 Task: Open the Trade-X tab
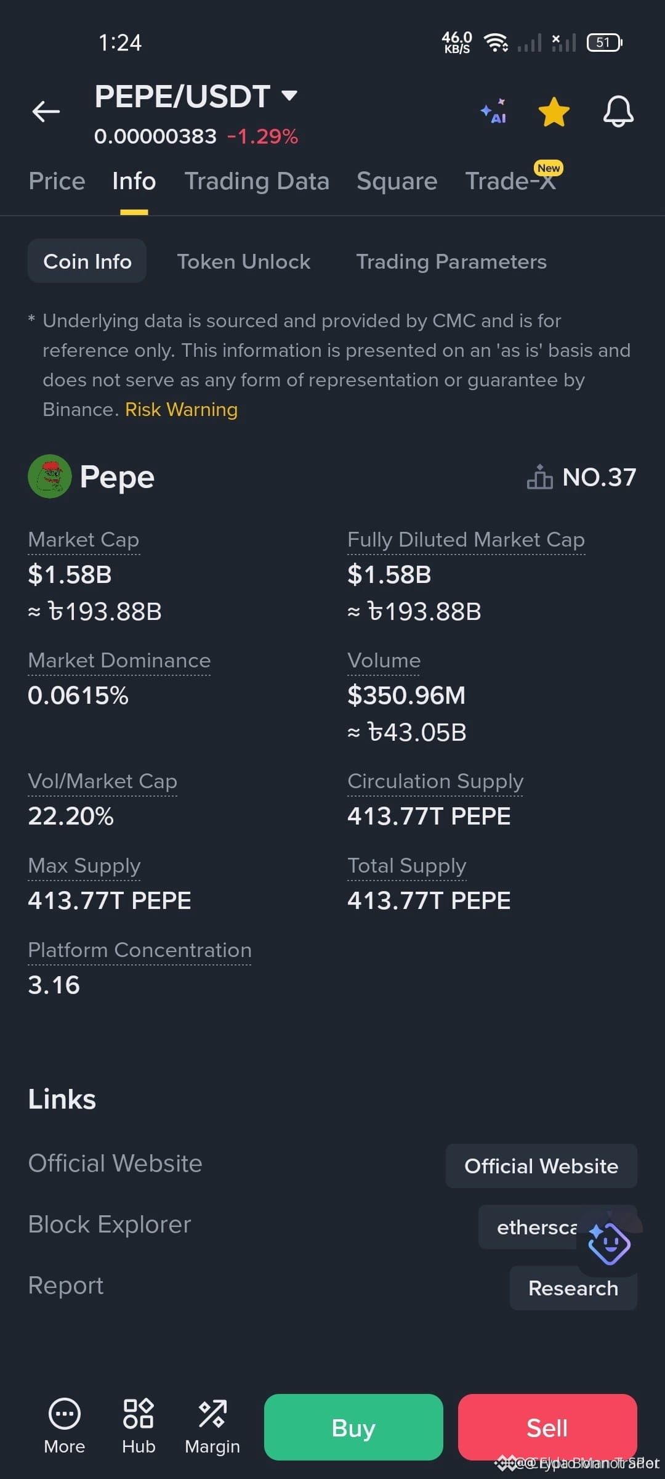pos(510,181)
